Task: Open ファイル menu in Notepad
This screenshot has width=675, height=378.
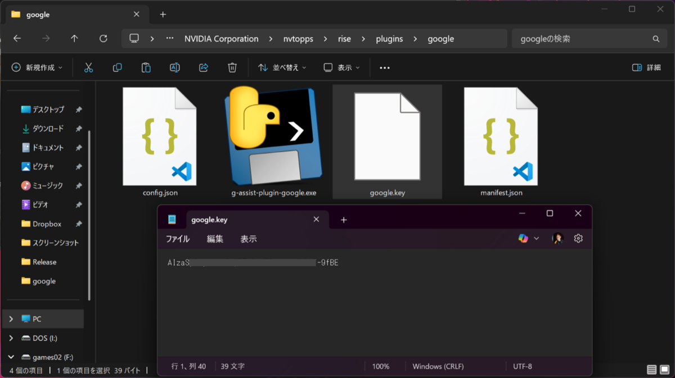Action: tap(177, 239)
